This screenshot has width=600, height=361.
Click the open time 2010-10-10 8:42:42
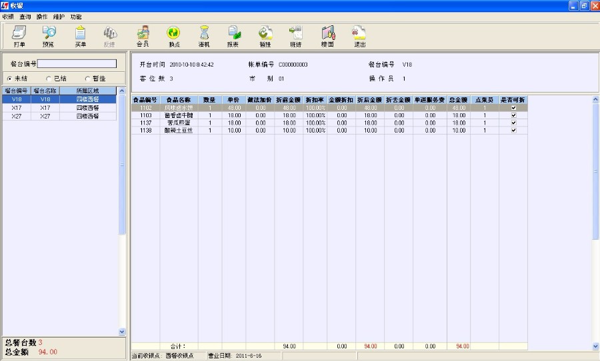point(192,65)
